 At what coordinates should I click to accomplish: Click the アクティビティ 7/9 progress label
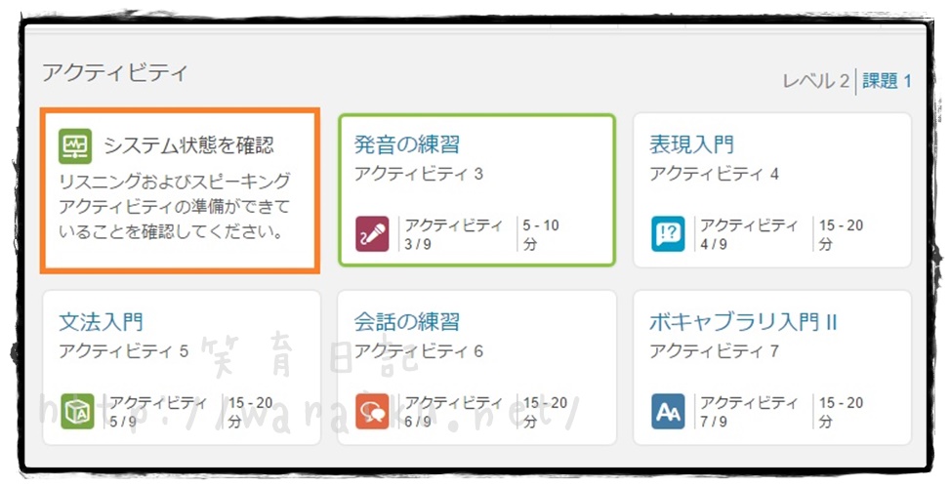(x=748, y=411)
